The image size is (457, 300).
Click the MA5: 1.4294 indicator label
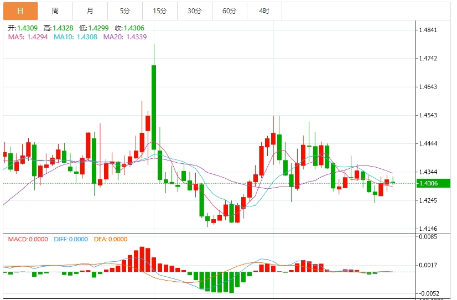28,37
